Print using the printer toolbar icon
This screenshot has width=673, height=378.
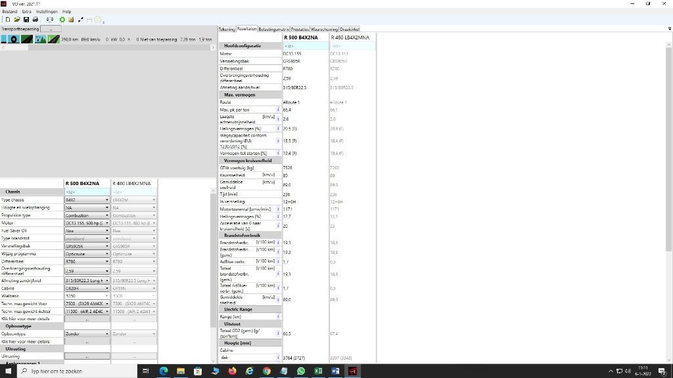point(35,20)
